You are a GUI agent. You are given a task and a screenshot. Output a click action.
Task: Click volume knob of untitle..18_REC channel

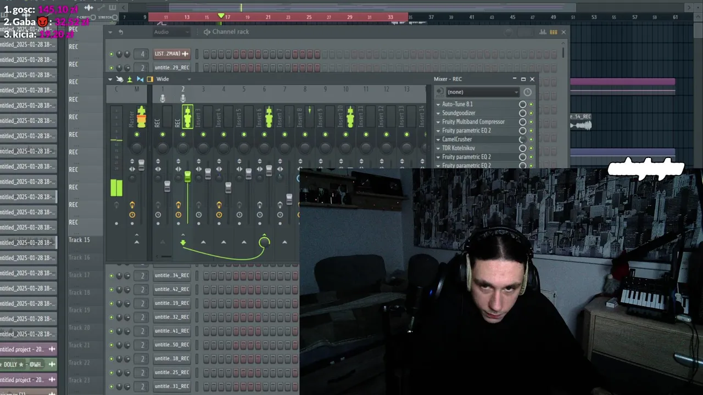click(x=127, y=358)
